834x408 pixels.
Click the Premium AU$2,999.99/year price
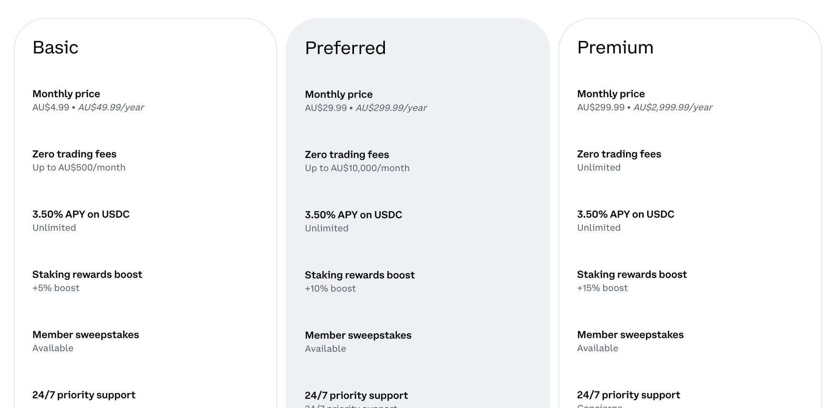point(673,108)
